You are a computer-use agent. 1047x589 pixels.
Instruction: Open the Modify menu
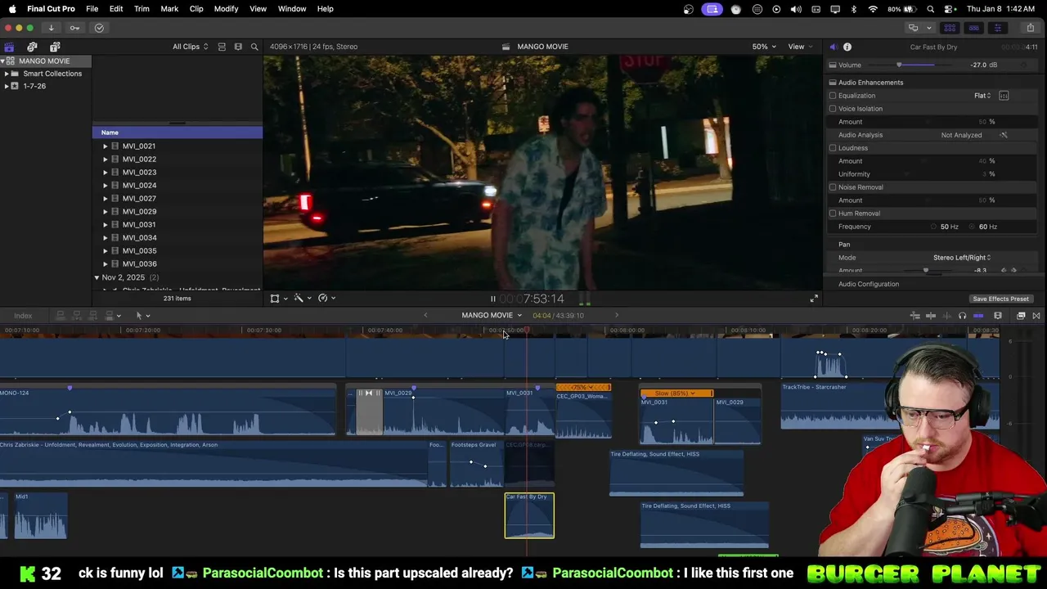(x=226, y=8)
